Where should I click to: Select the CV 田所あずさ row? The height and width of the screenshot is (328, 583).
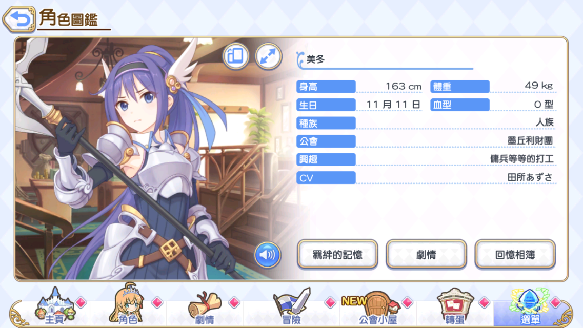pos(426,177)
